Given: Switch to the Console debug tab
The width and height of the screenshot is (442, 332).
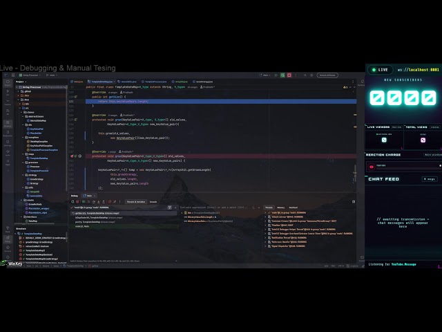Looking at the screenshot, I should (153, 202).
